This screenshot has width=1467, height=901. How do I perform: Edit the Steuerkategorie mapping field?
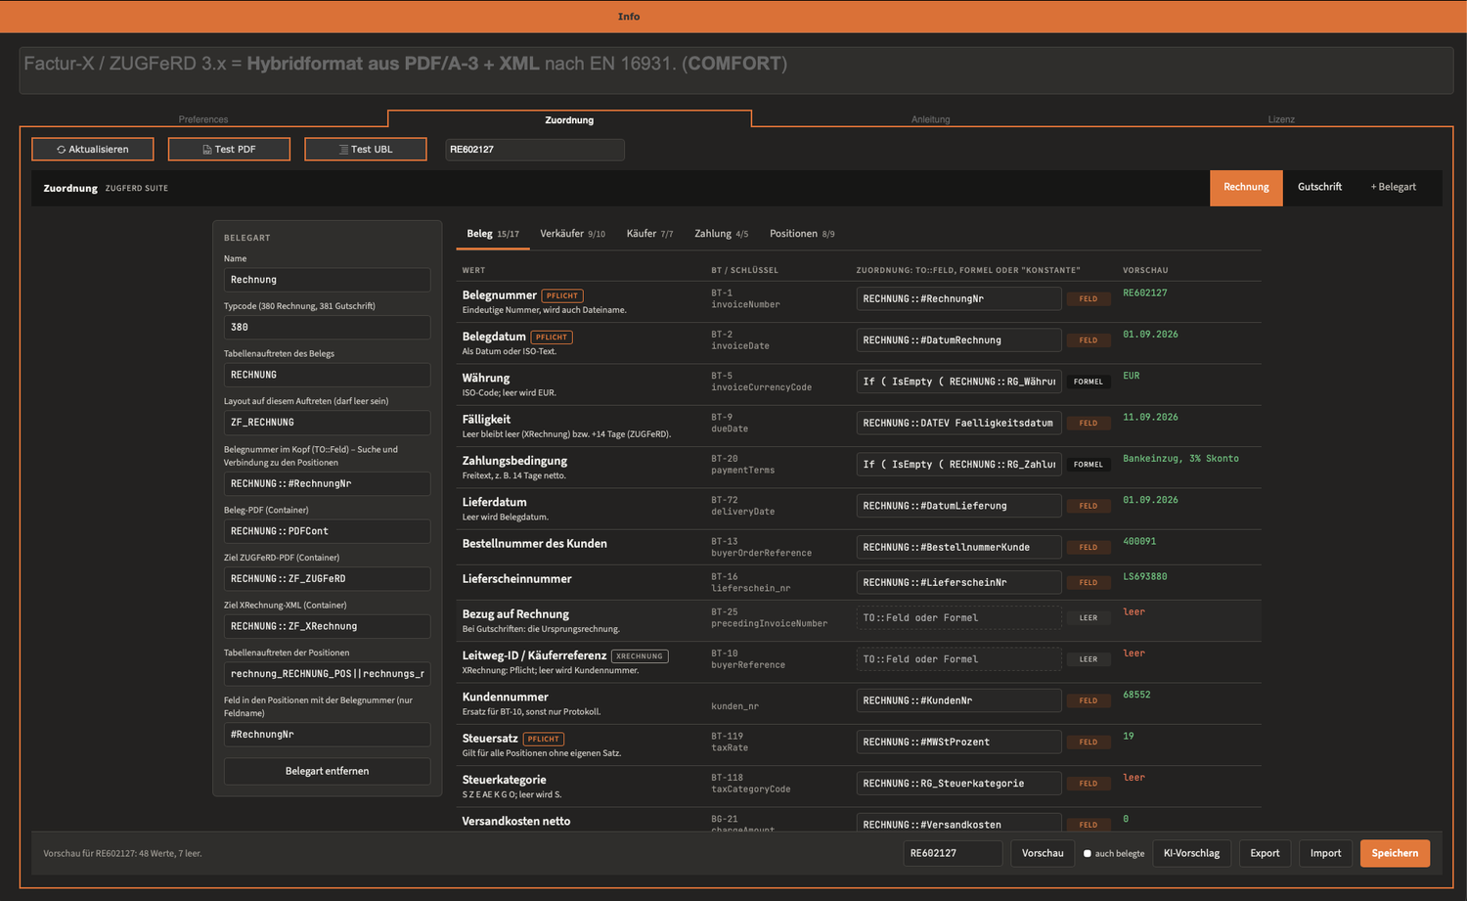958,784
